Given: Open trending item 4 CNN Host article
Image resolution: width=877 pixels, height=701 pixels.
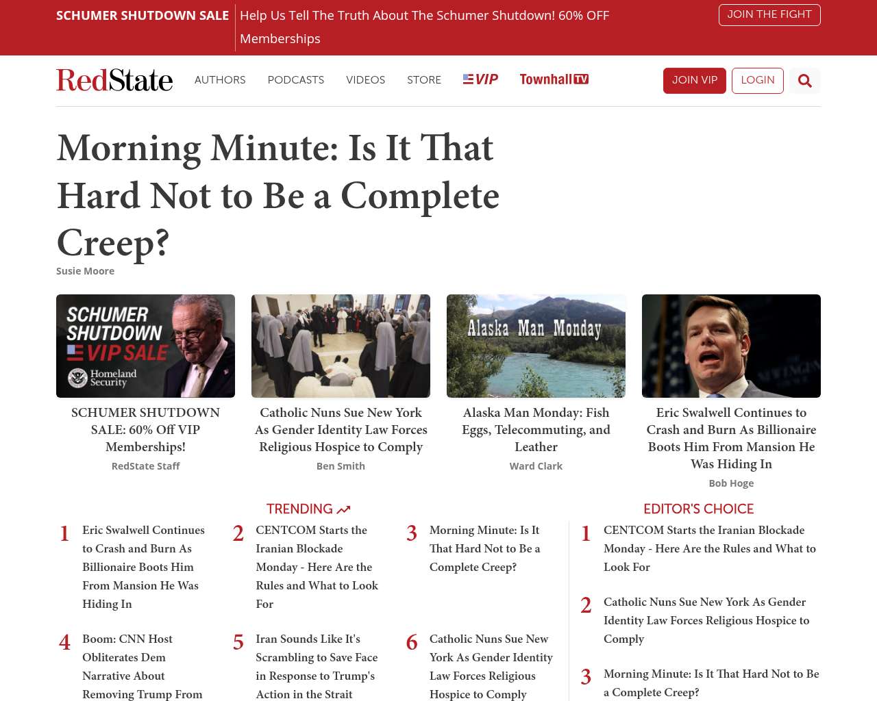Looking at the screenshot, I should pos(142,666).
